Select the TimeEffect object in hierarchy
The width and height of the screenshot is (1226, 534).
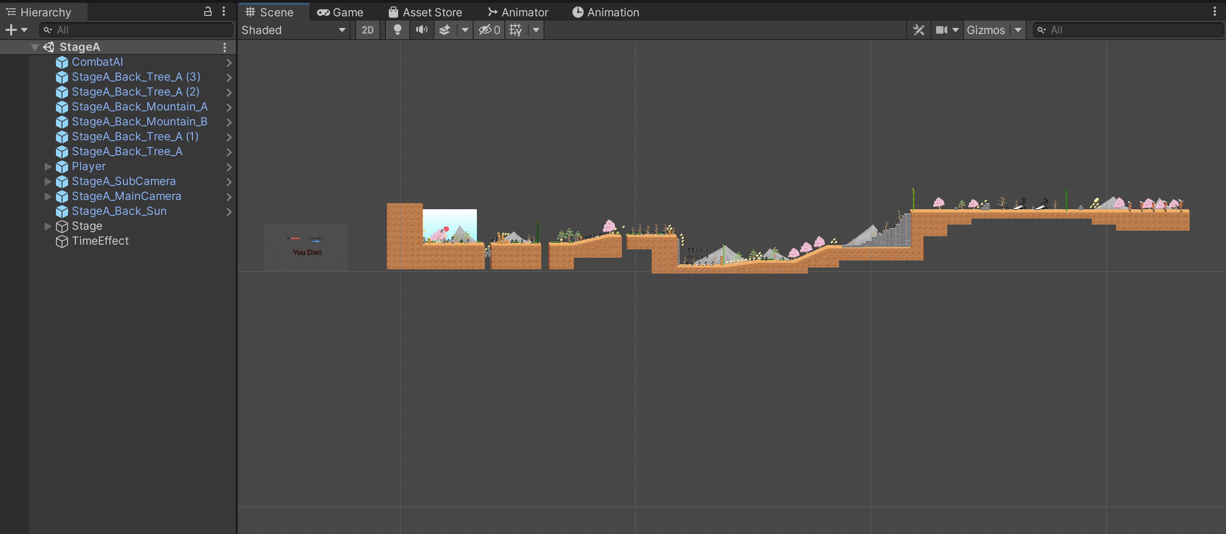[100, 241]
